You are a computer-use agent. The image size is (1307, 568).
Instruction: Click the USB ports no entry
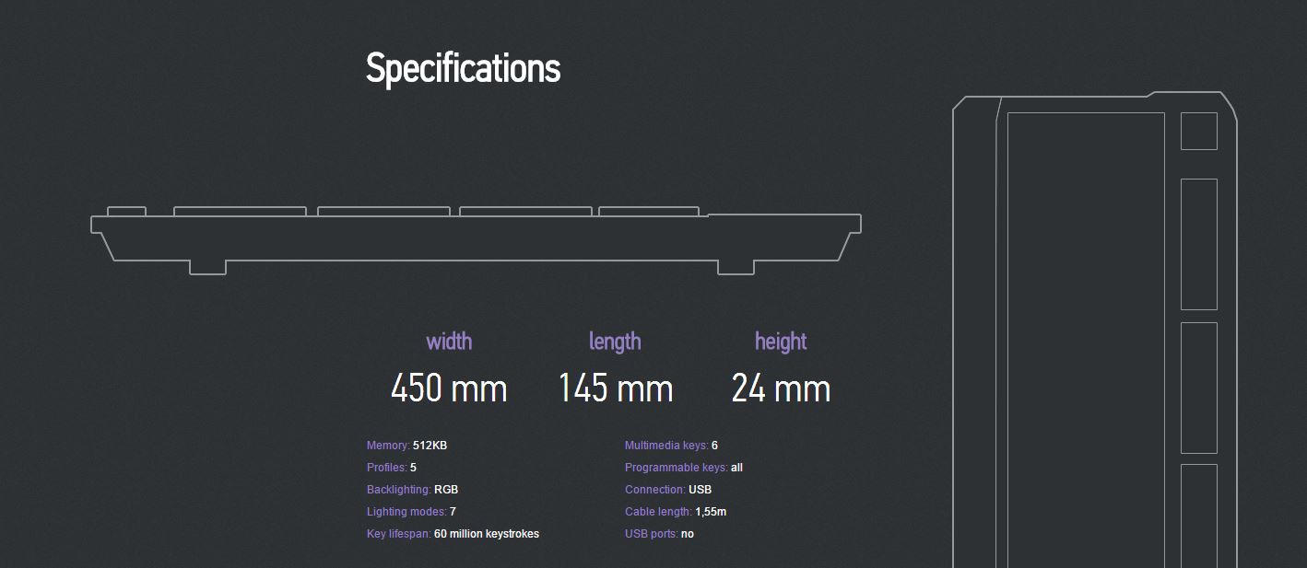(659, 534)
